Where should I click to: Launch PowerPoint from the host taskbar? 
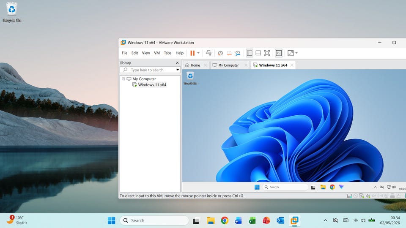(x=266, y=220)
